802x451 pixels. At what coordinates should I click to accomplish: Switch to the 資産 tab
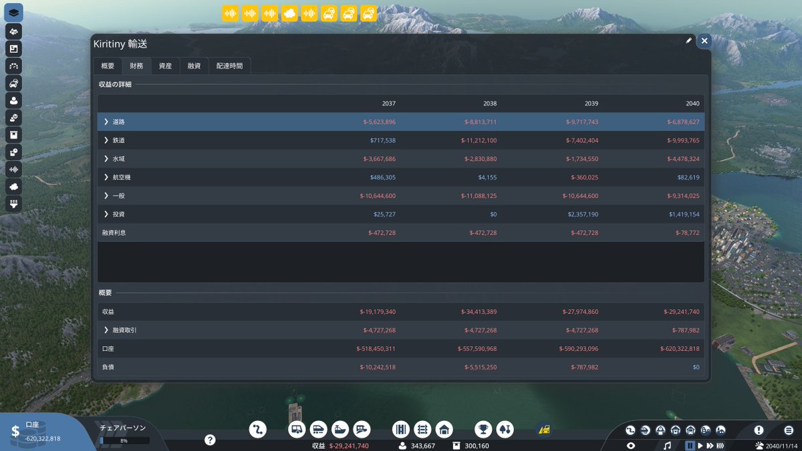tap(165, 66)
